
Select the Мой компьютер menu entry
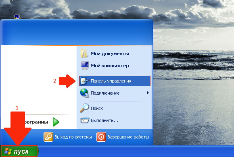[x=115, y=66]
